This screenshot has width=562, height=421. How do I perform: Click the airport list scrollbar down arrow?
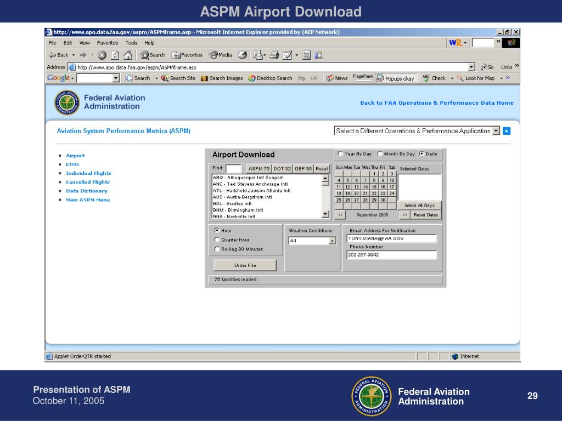click(325, 214)
